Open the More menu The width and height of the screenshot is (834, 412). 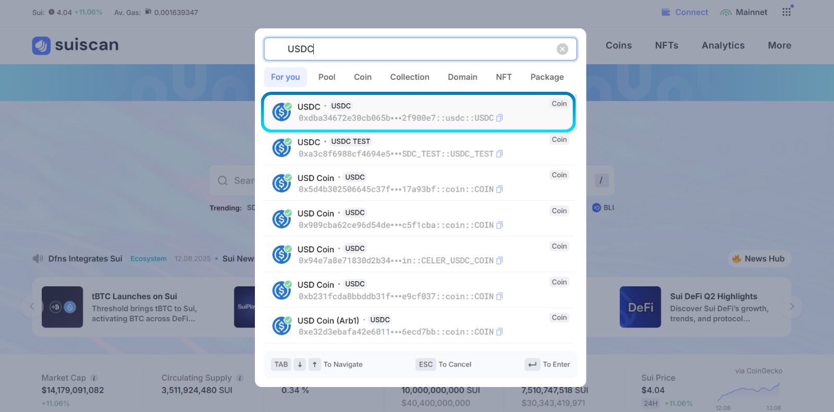pyautogui.click(x=779, y=45)
